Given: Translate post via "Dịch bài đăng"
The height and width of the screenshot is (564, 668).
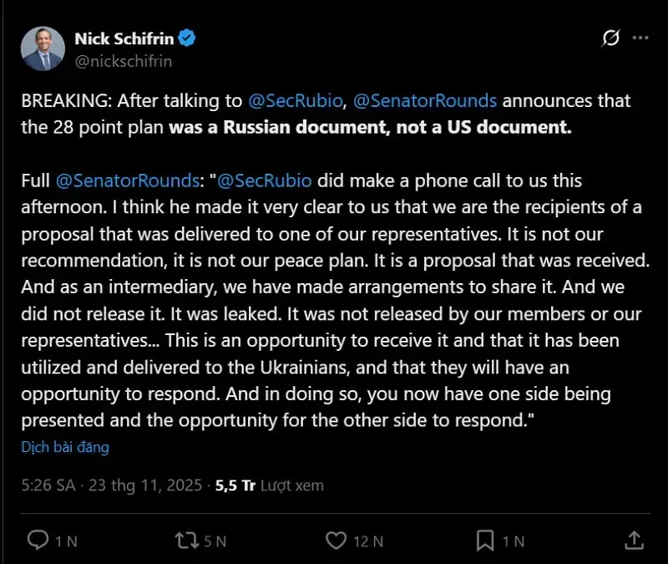Looking at the screenshot, I should (65, 447).
